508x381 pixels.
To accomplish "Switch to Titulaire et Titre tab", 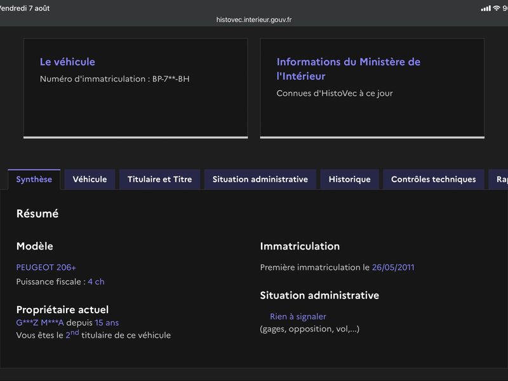I will coord(160,179).
